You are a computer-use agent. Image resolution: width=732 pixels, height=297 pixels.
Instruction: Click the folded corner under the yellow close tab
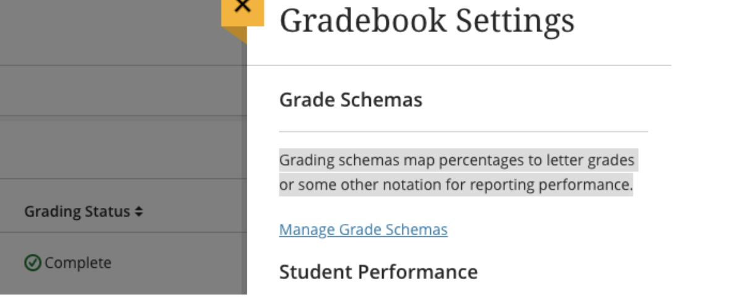pos(235,35)
